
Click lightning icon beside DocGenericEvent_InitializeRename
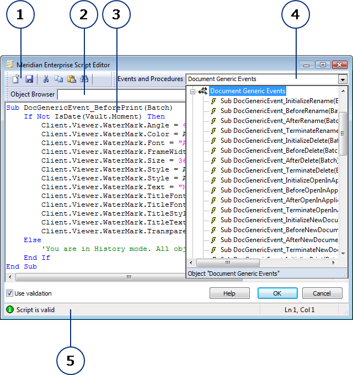213,101
